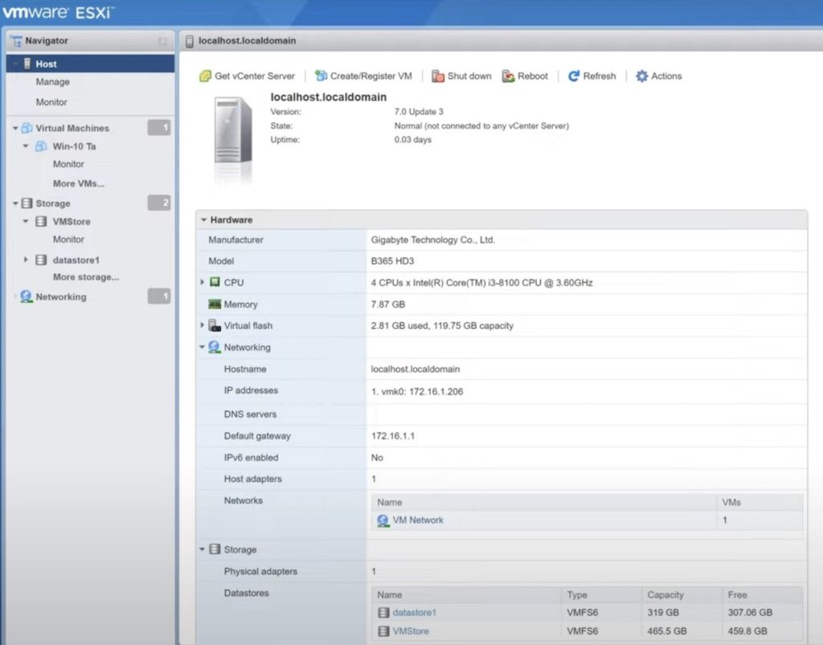The width and height of the screenshot is (823, 645).
Task: Click the VMStore icon in Datastores table
Action: [x=383, y=631]
